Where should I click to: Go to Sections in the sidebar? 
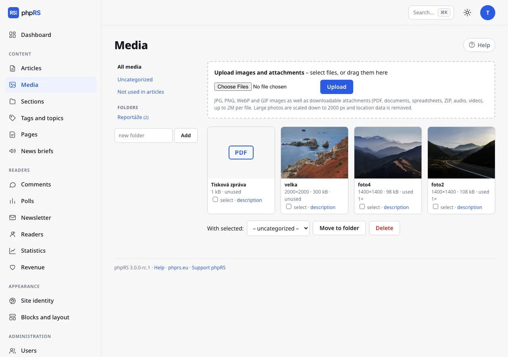point(51,102)
